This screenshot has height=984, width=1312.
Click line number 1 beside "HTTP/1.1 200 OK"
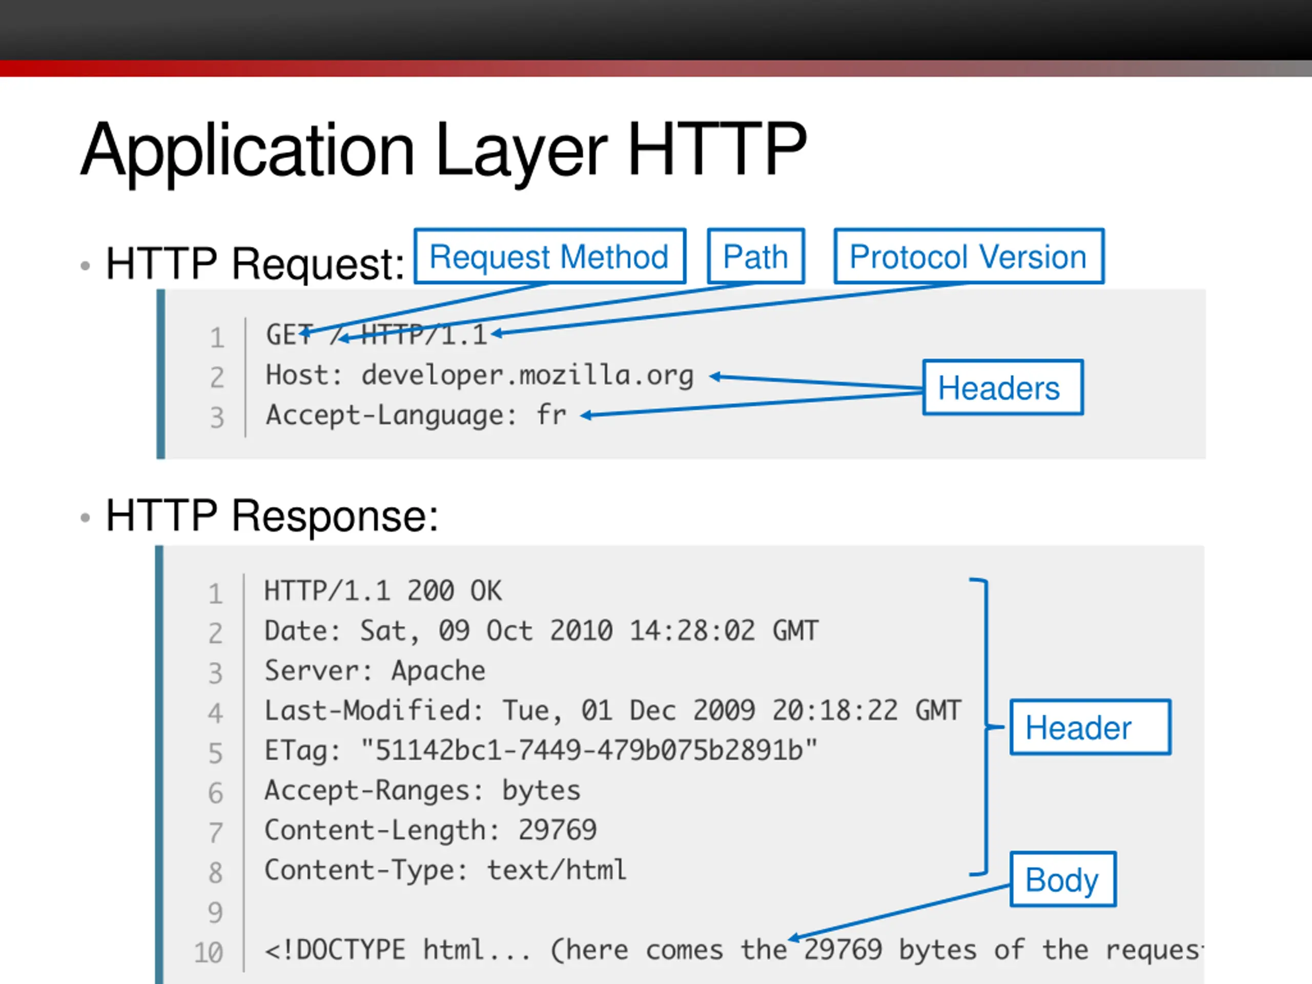tap(215, 593)
